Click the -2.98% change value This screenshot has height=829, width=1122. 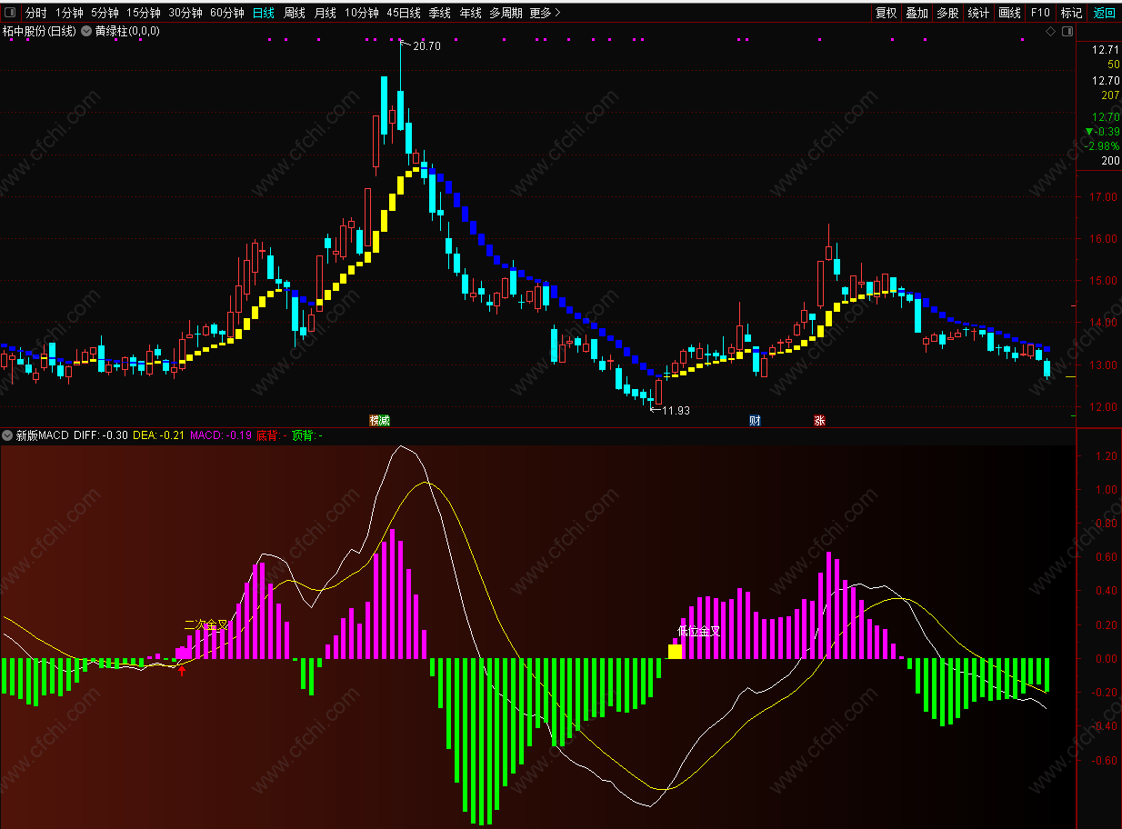[1102, 146]
